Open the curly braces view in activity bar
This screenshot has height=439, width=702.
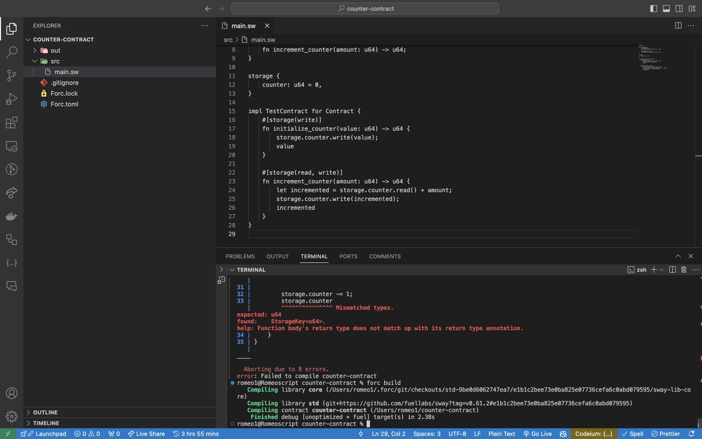(11, 263)
